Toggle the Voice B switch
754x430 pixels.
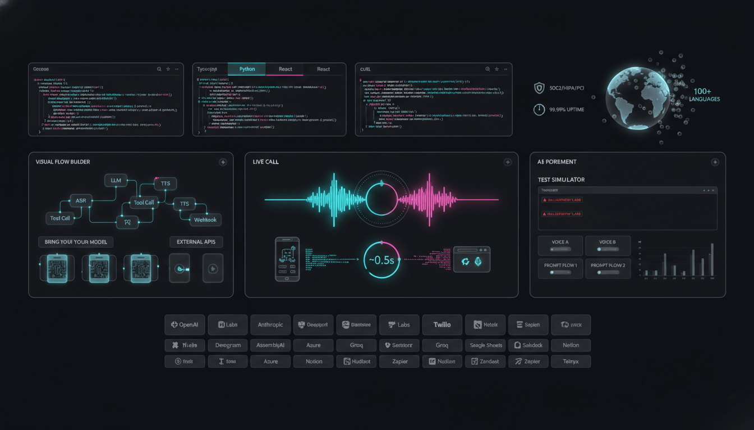607,249
